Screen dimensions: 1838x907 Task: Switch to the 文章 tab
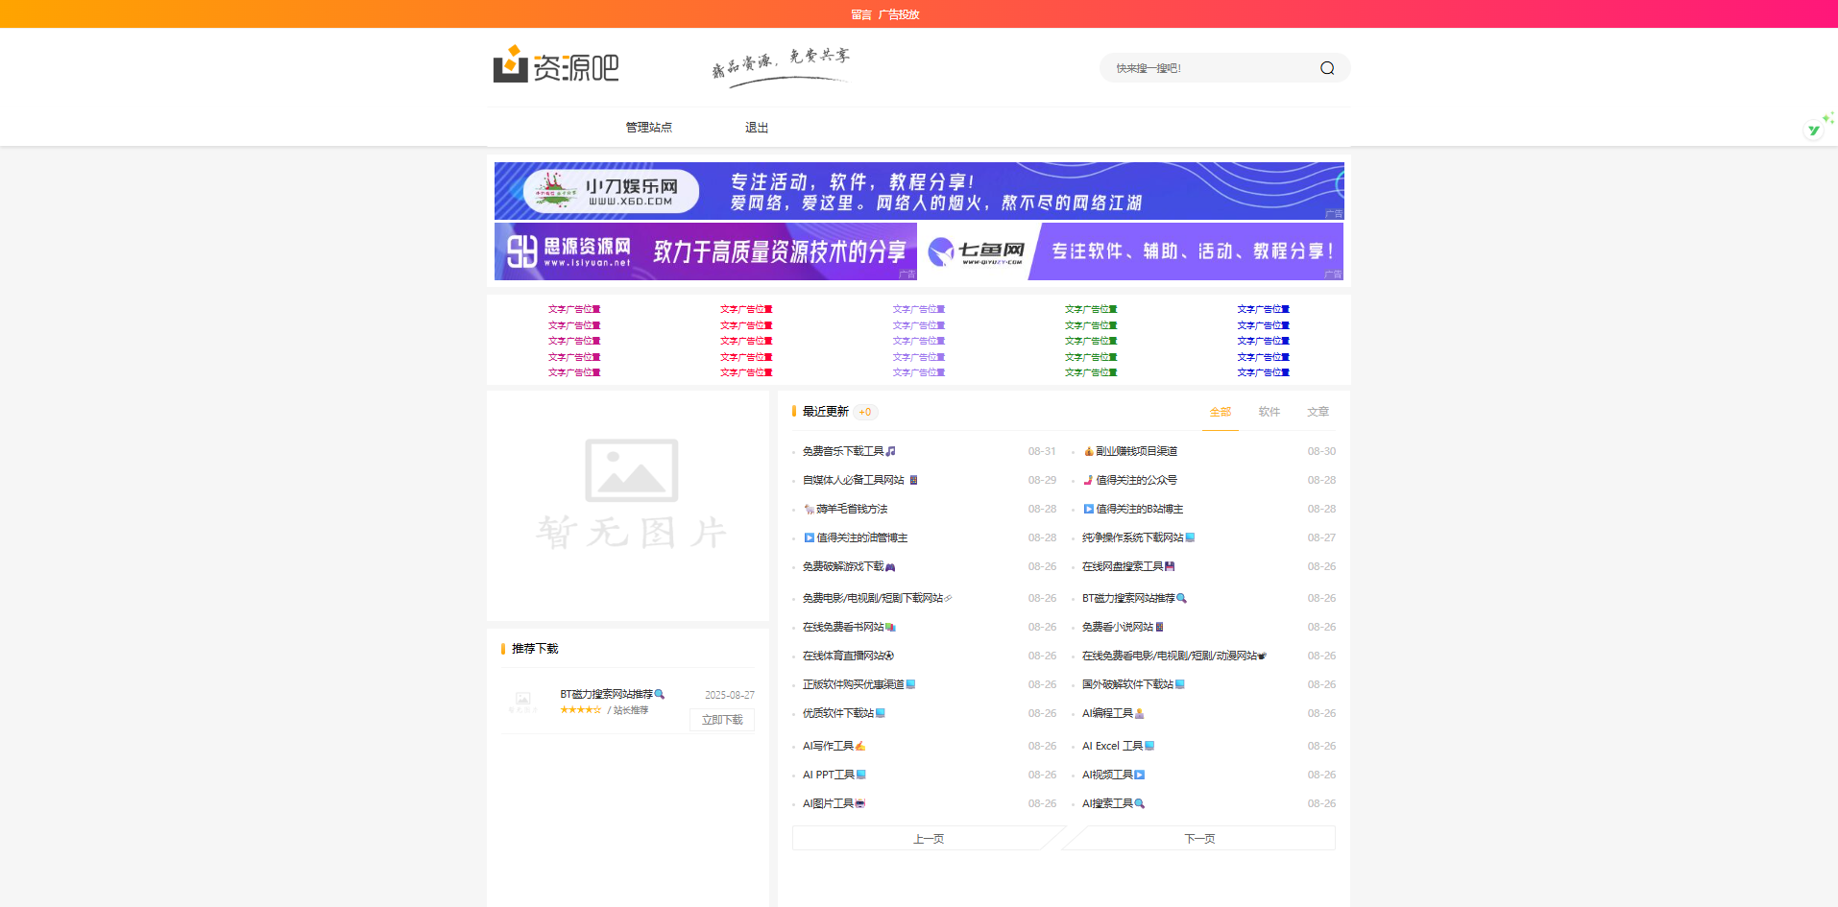pyautogui.click(x=1318, y=412)
